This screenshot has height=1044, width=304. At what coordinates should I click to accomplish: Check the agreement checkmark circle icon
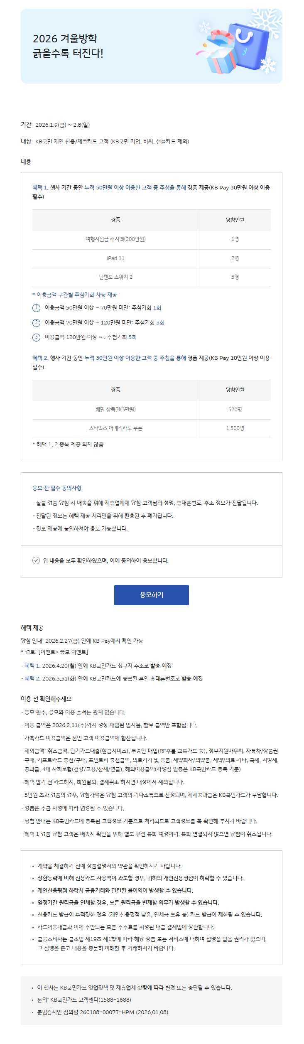[36, 560]
